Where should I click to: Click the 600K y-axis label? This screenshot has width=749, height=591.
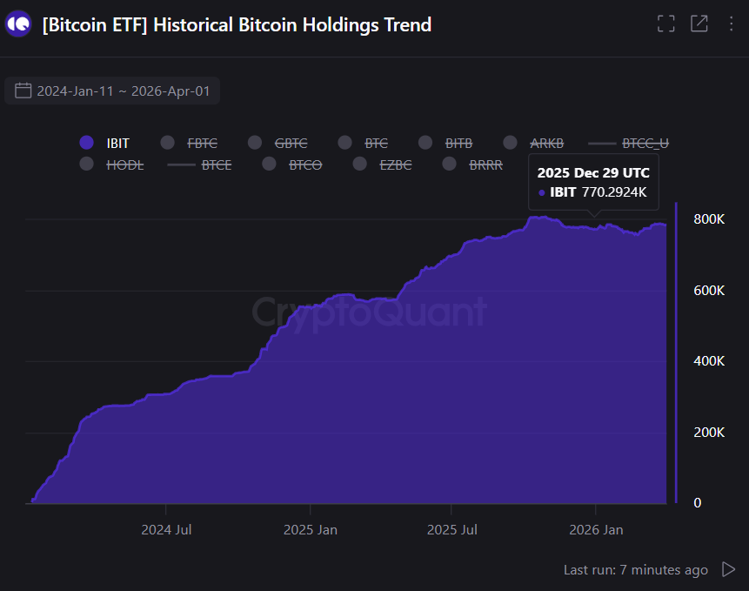(x=709, y=290)
